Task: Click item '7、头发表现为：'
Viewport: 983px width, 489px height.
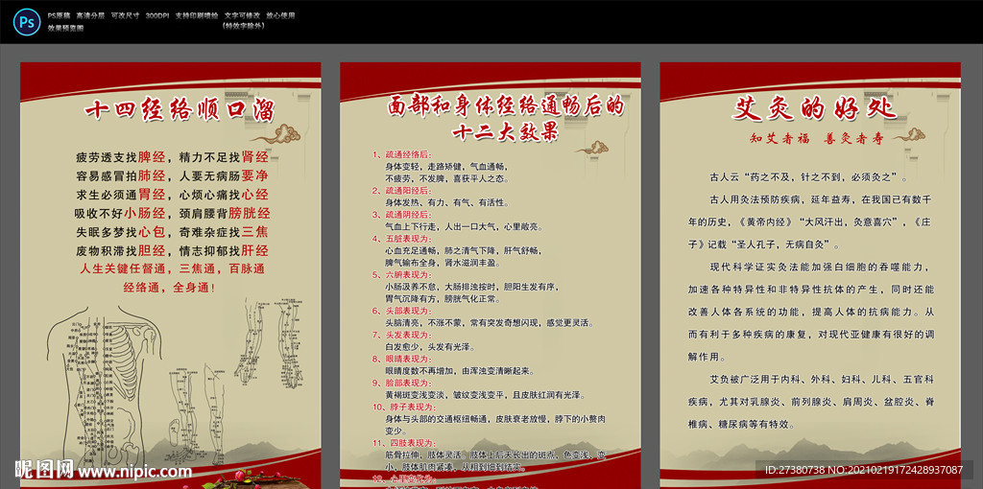Action: 402,335
